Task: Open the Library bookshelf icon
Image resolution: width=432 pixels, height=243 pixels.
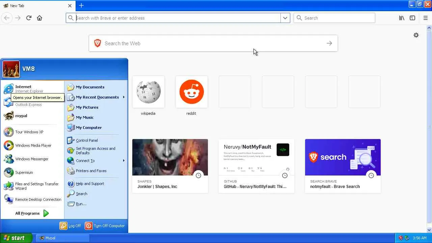Action: click(x=402, y=18)
